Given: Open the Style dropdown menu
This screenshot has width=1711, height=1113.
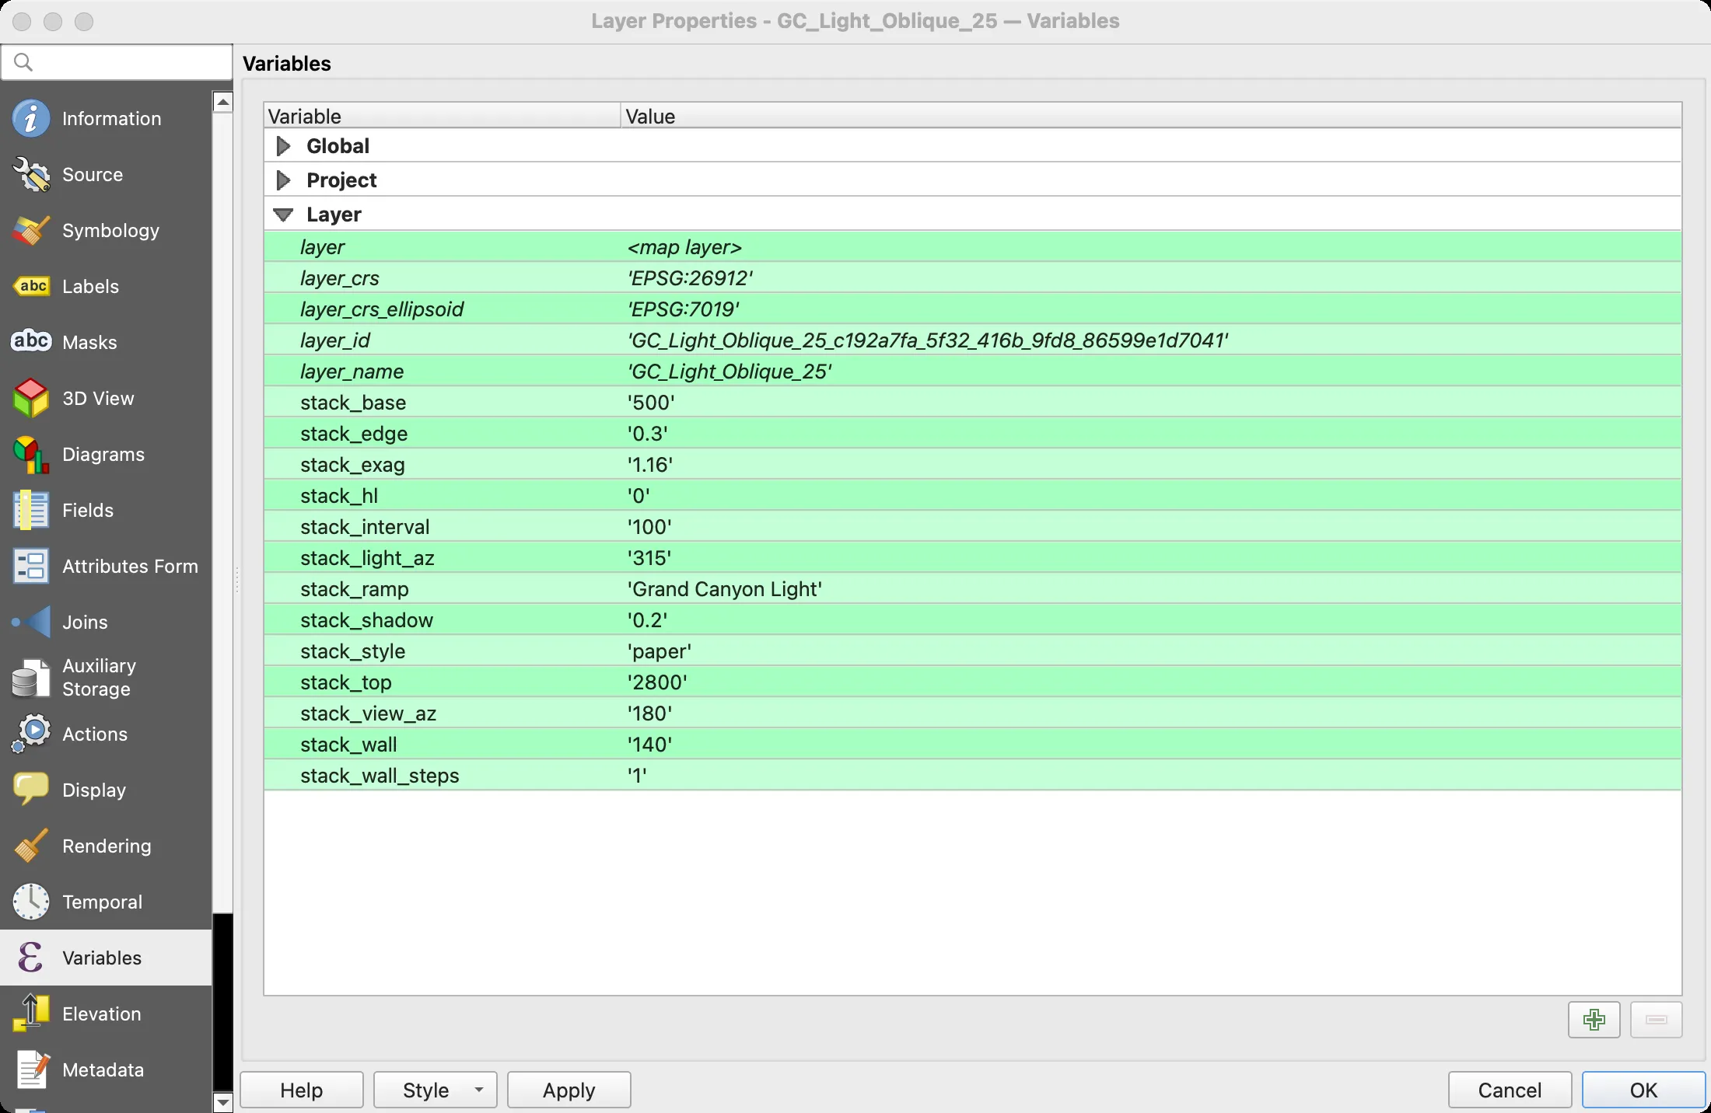Looking at the screenshot, I should click(x=436, y=1090).
